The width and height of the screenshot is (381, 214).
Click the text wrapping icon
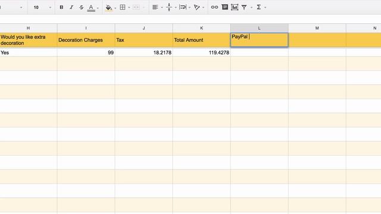[183, 7]
